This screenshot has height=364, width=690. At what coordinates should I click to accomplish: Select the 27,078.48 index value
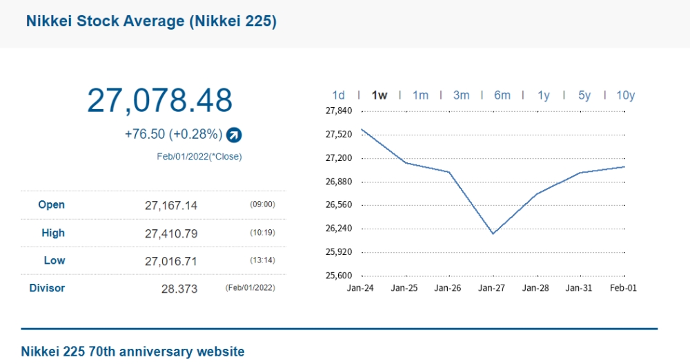point(159,100)
